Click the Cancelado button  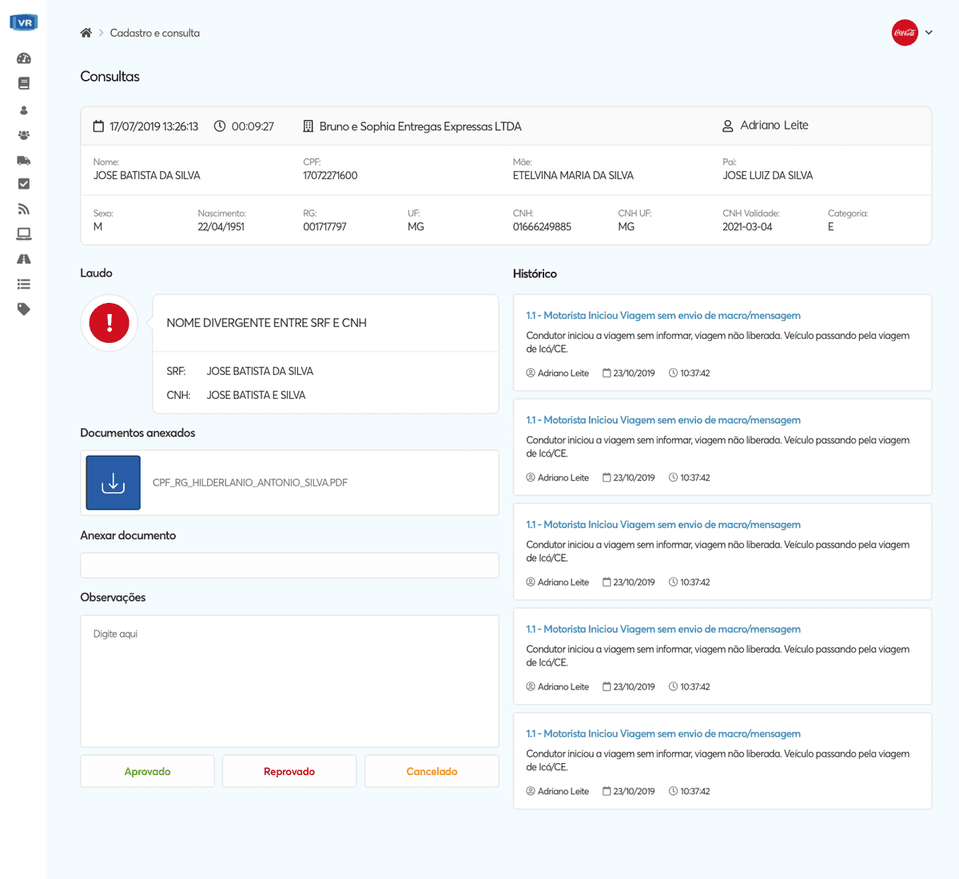point(432,771)
